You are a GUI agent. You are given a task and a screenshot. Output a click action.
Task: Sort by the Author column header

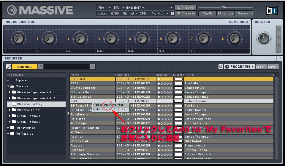pos(229,75)
